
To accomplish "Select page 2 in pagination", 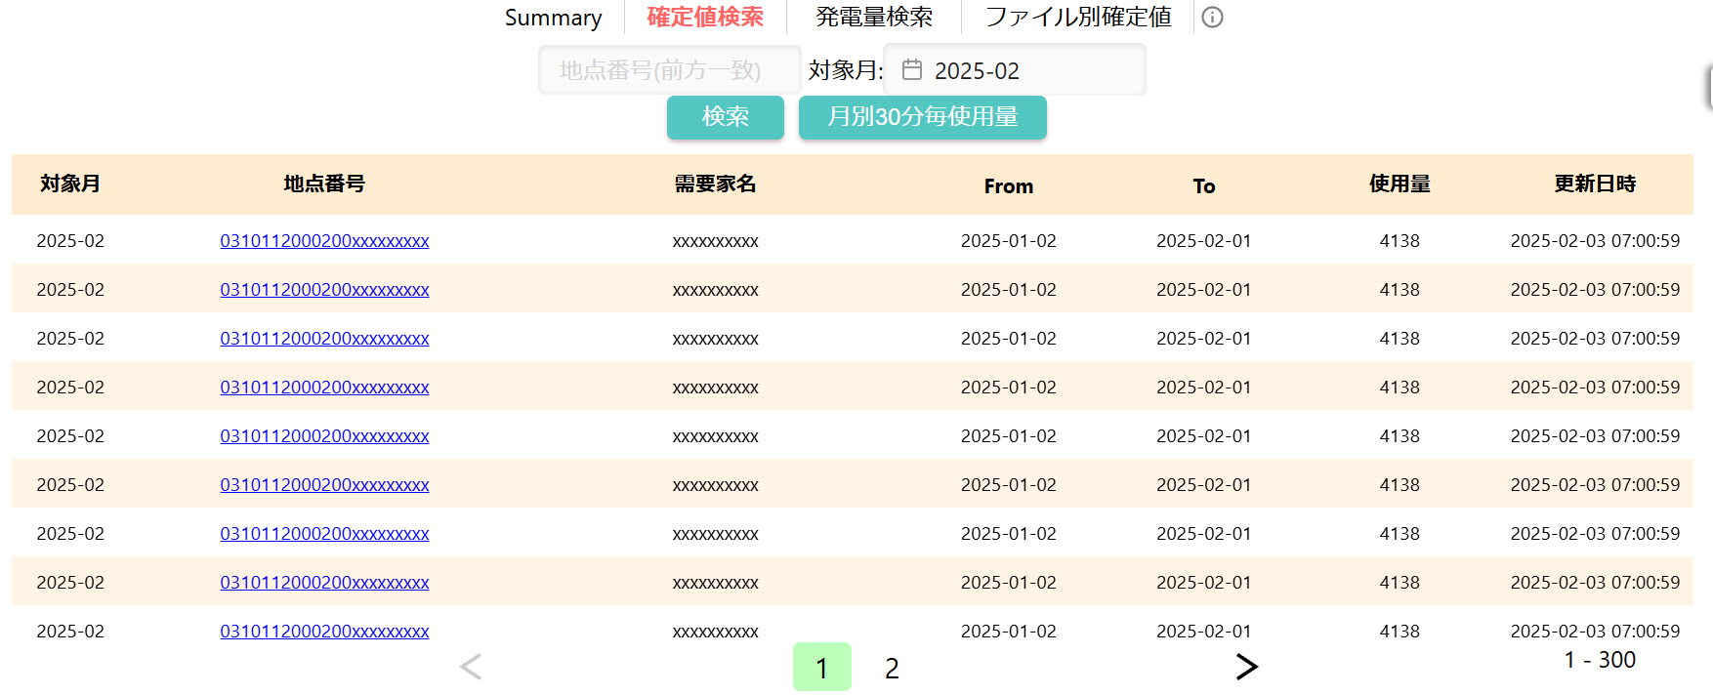I will click(x=892, y=668).
